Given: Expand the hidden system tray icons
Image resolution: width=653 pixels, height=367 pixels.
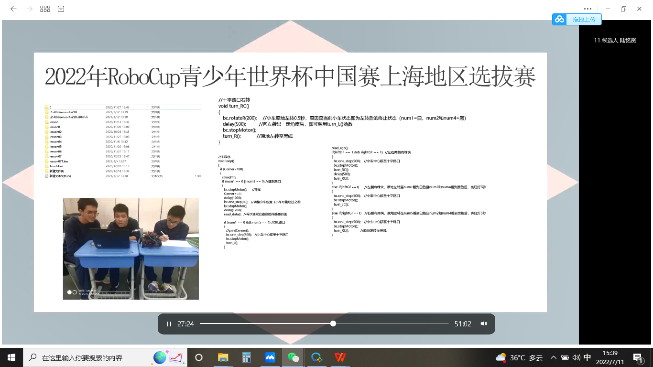Looking at the screenshot, I should [554, 357].
